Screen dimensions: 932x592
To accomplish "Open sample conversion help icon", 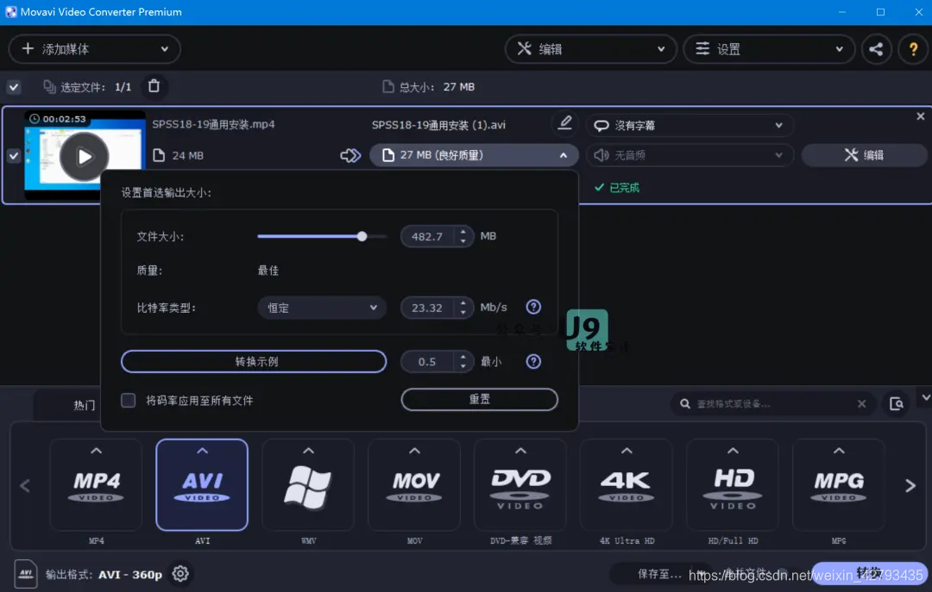I will (x=533, y=361).
